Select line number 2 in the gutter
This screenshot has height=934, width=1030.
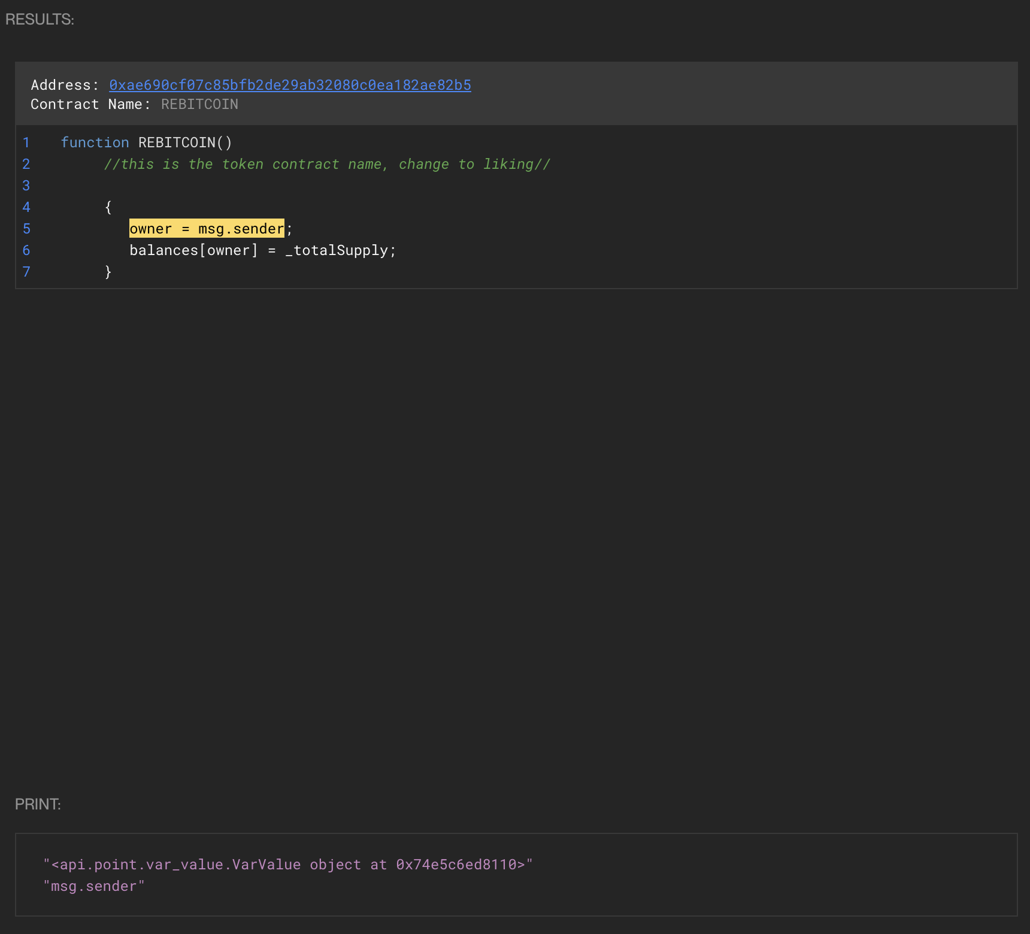[26, 164]
